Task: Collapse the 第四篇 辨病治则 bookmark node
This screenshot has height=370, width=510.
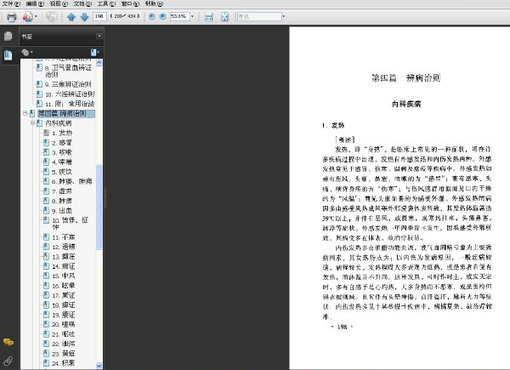Action: click(x=25, y=113)
